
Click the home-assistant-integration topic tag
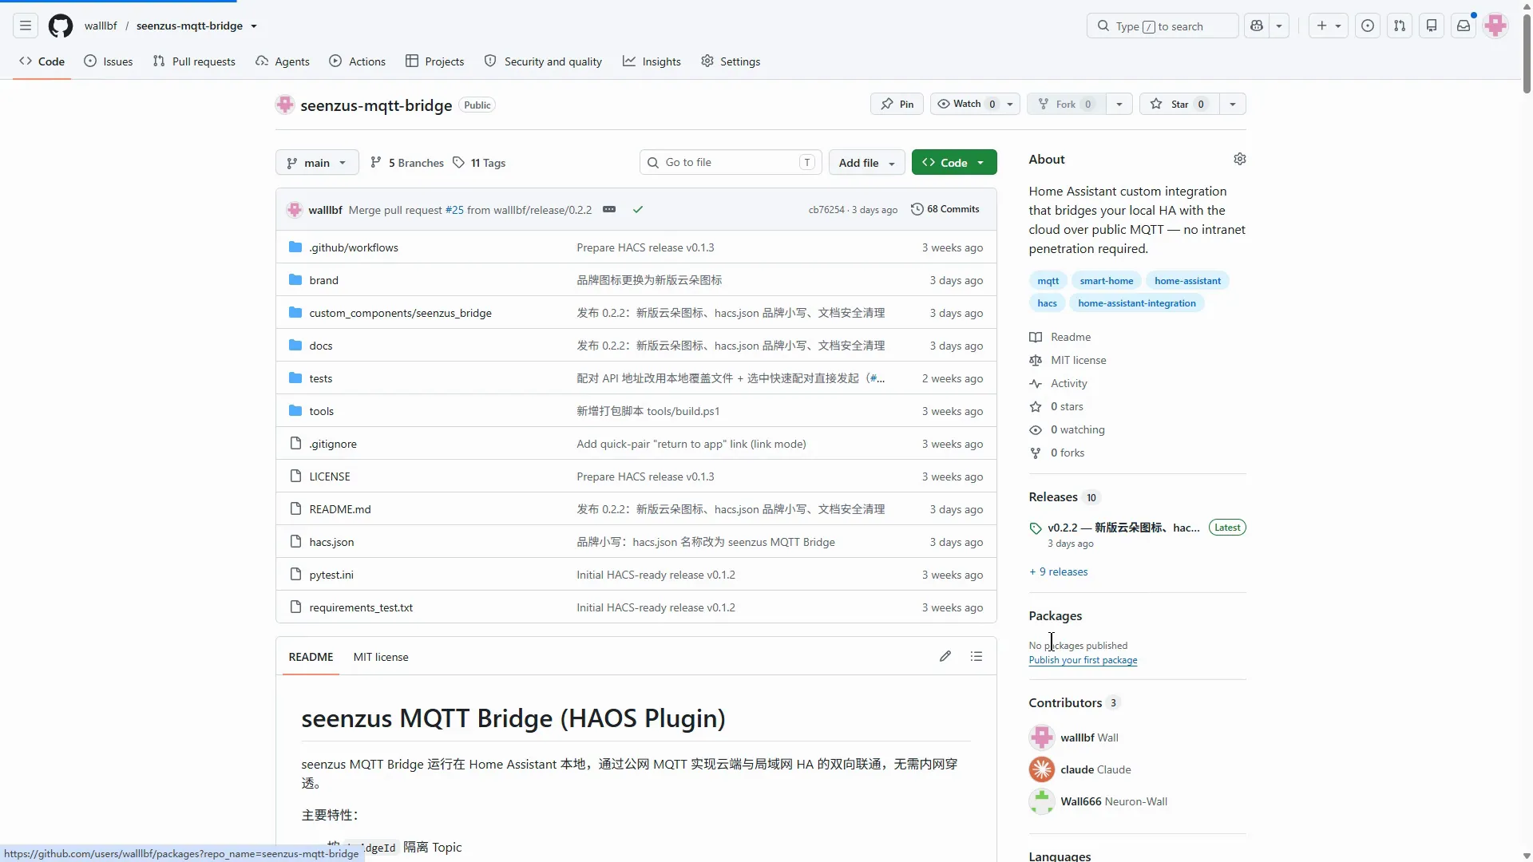coord(1136,303)
